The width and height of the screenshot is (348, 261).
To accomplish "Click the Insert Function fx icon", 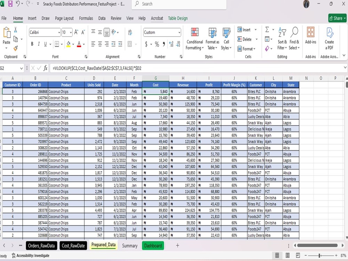I will pos(45,68).
